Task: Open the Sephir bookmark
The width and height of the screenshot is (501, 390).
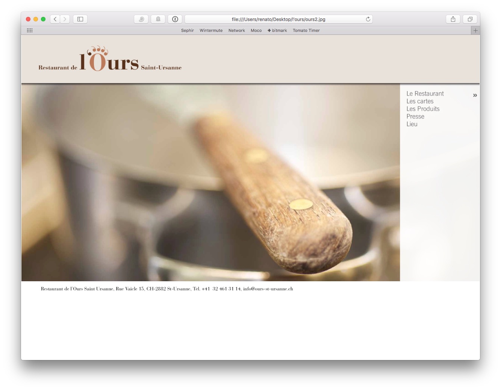Action: tap(187, 30)
